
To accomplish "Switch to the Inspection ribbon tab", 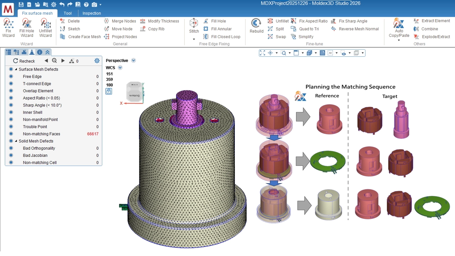I will point(92,13).
